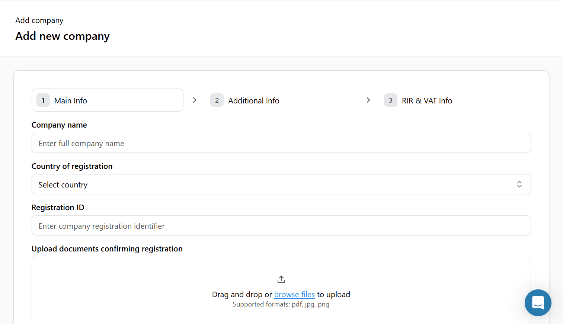Focus the Registration ID input field
563x324 pixels.
(x=281, y=225)
